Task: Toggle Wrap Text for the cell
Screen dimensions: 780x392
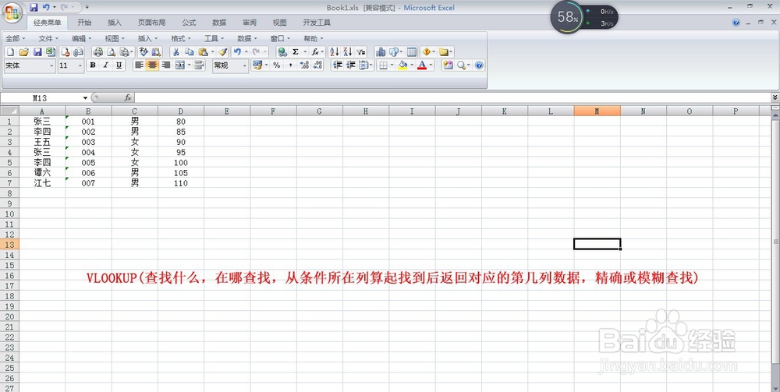Action: [x=199, y=65]
